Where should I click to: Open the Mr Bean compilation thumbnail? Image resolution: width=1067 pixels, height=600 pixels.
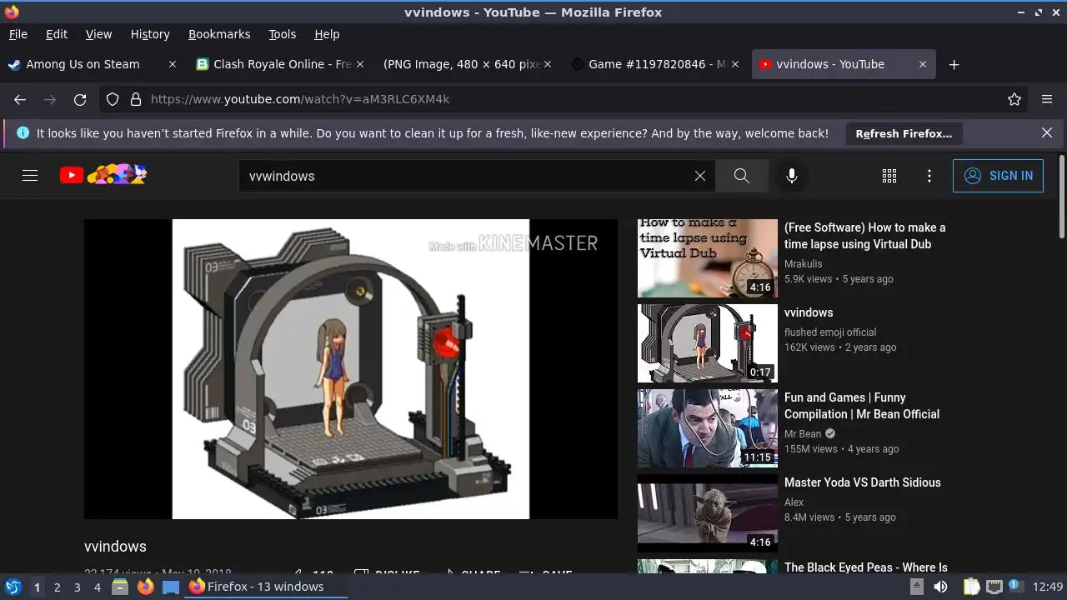coord(708,428)
